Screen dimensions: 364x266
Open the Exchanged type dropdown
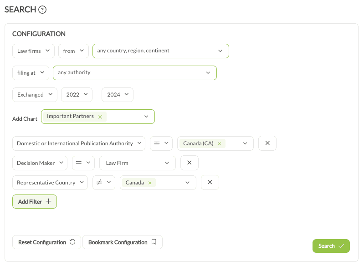click(x=35, y=95)
